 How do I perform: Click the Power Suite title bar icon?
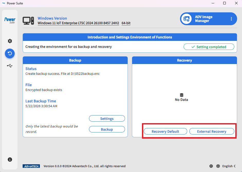pos(4,3)
